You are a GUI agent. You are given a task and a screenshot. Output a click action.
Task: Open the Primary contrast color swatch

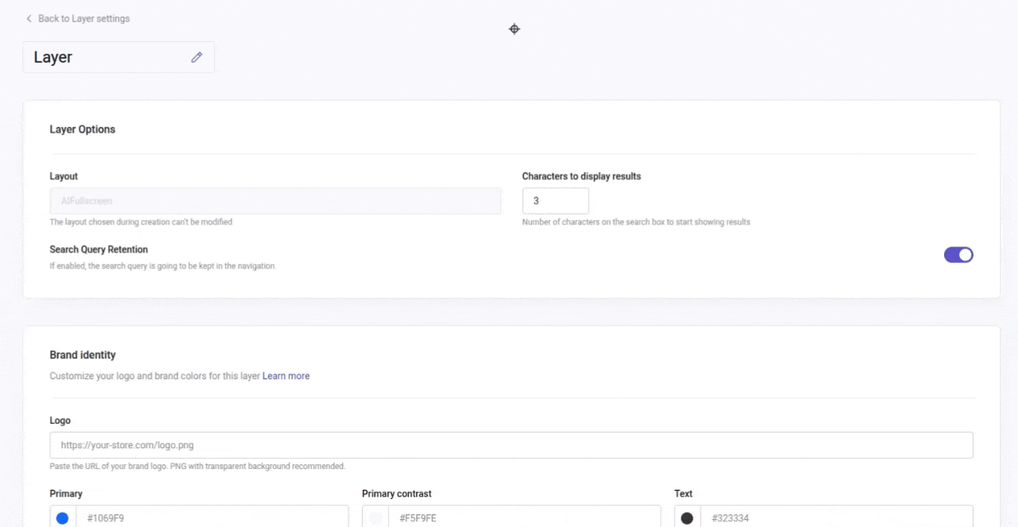(x=375, y=518)
